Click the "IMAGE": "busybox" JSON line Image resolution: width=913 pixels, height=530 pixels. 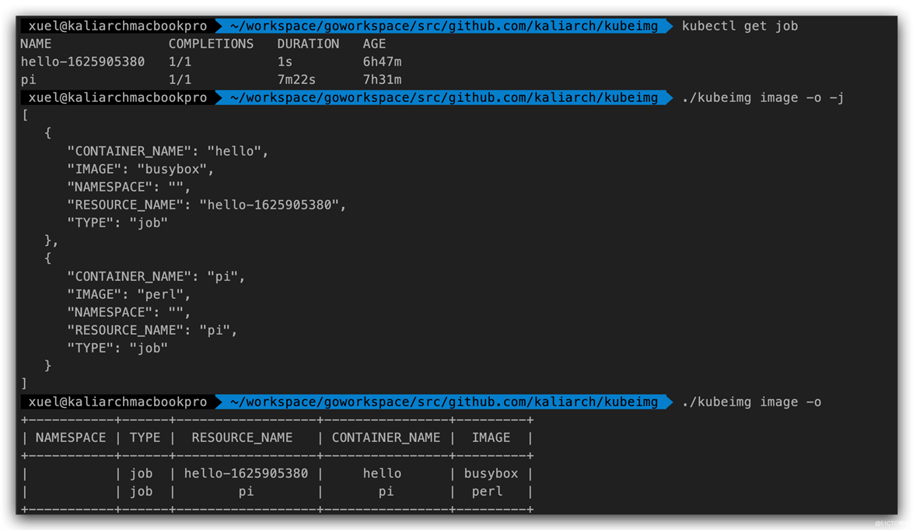[x=140, y=170]
